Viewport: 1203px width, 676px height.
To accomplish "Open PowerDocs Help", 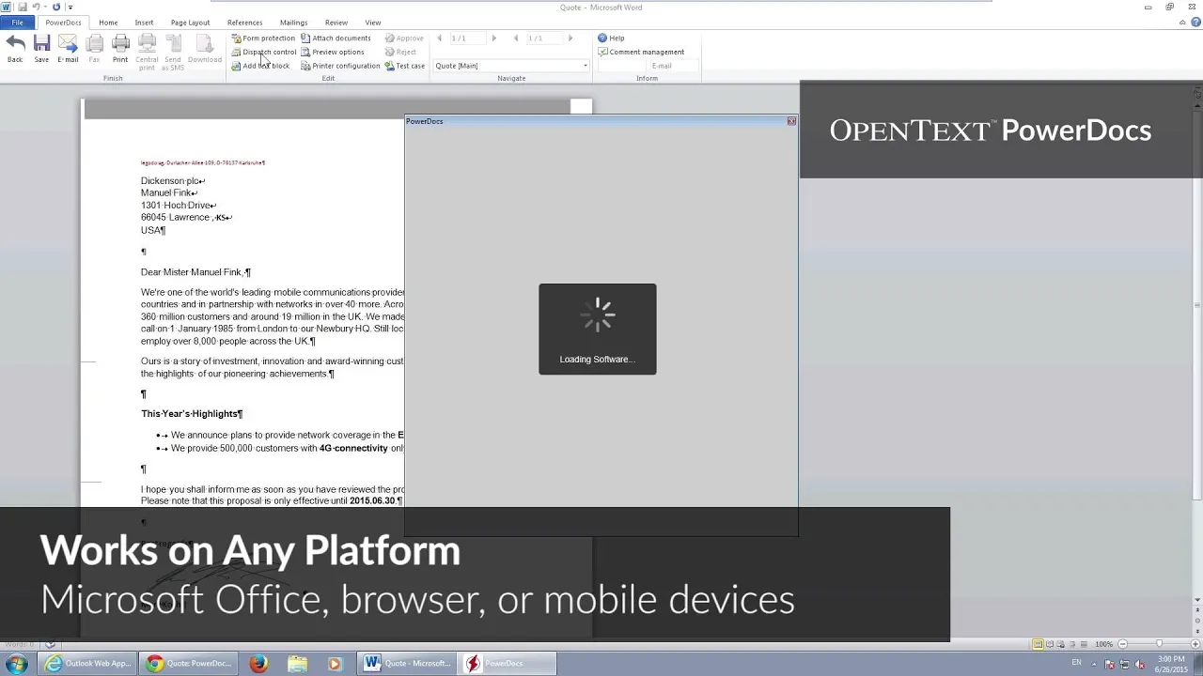I will pyautogui.click(x=611, y=38).
